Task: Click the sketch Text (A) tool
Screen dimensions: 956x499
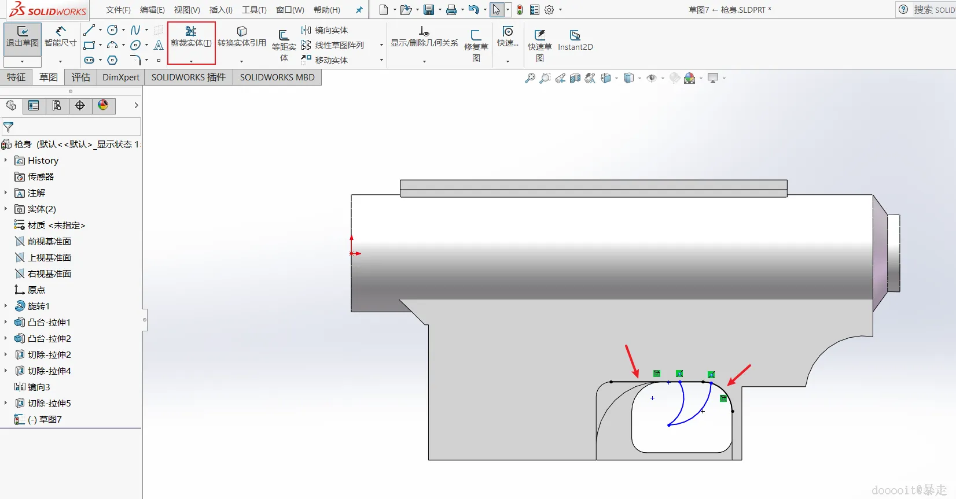Action: pos(159,45)
